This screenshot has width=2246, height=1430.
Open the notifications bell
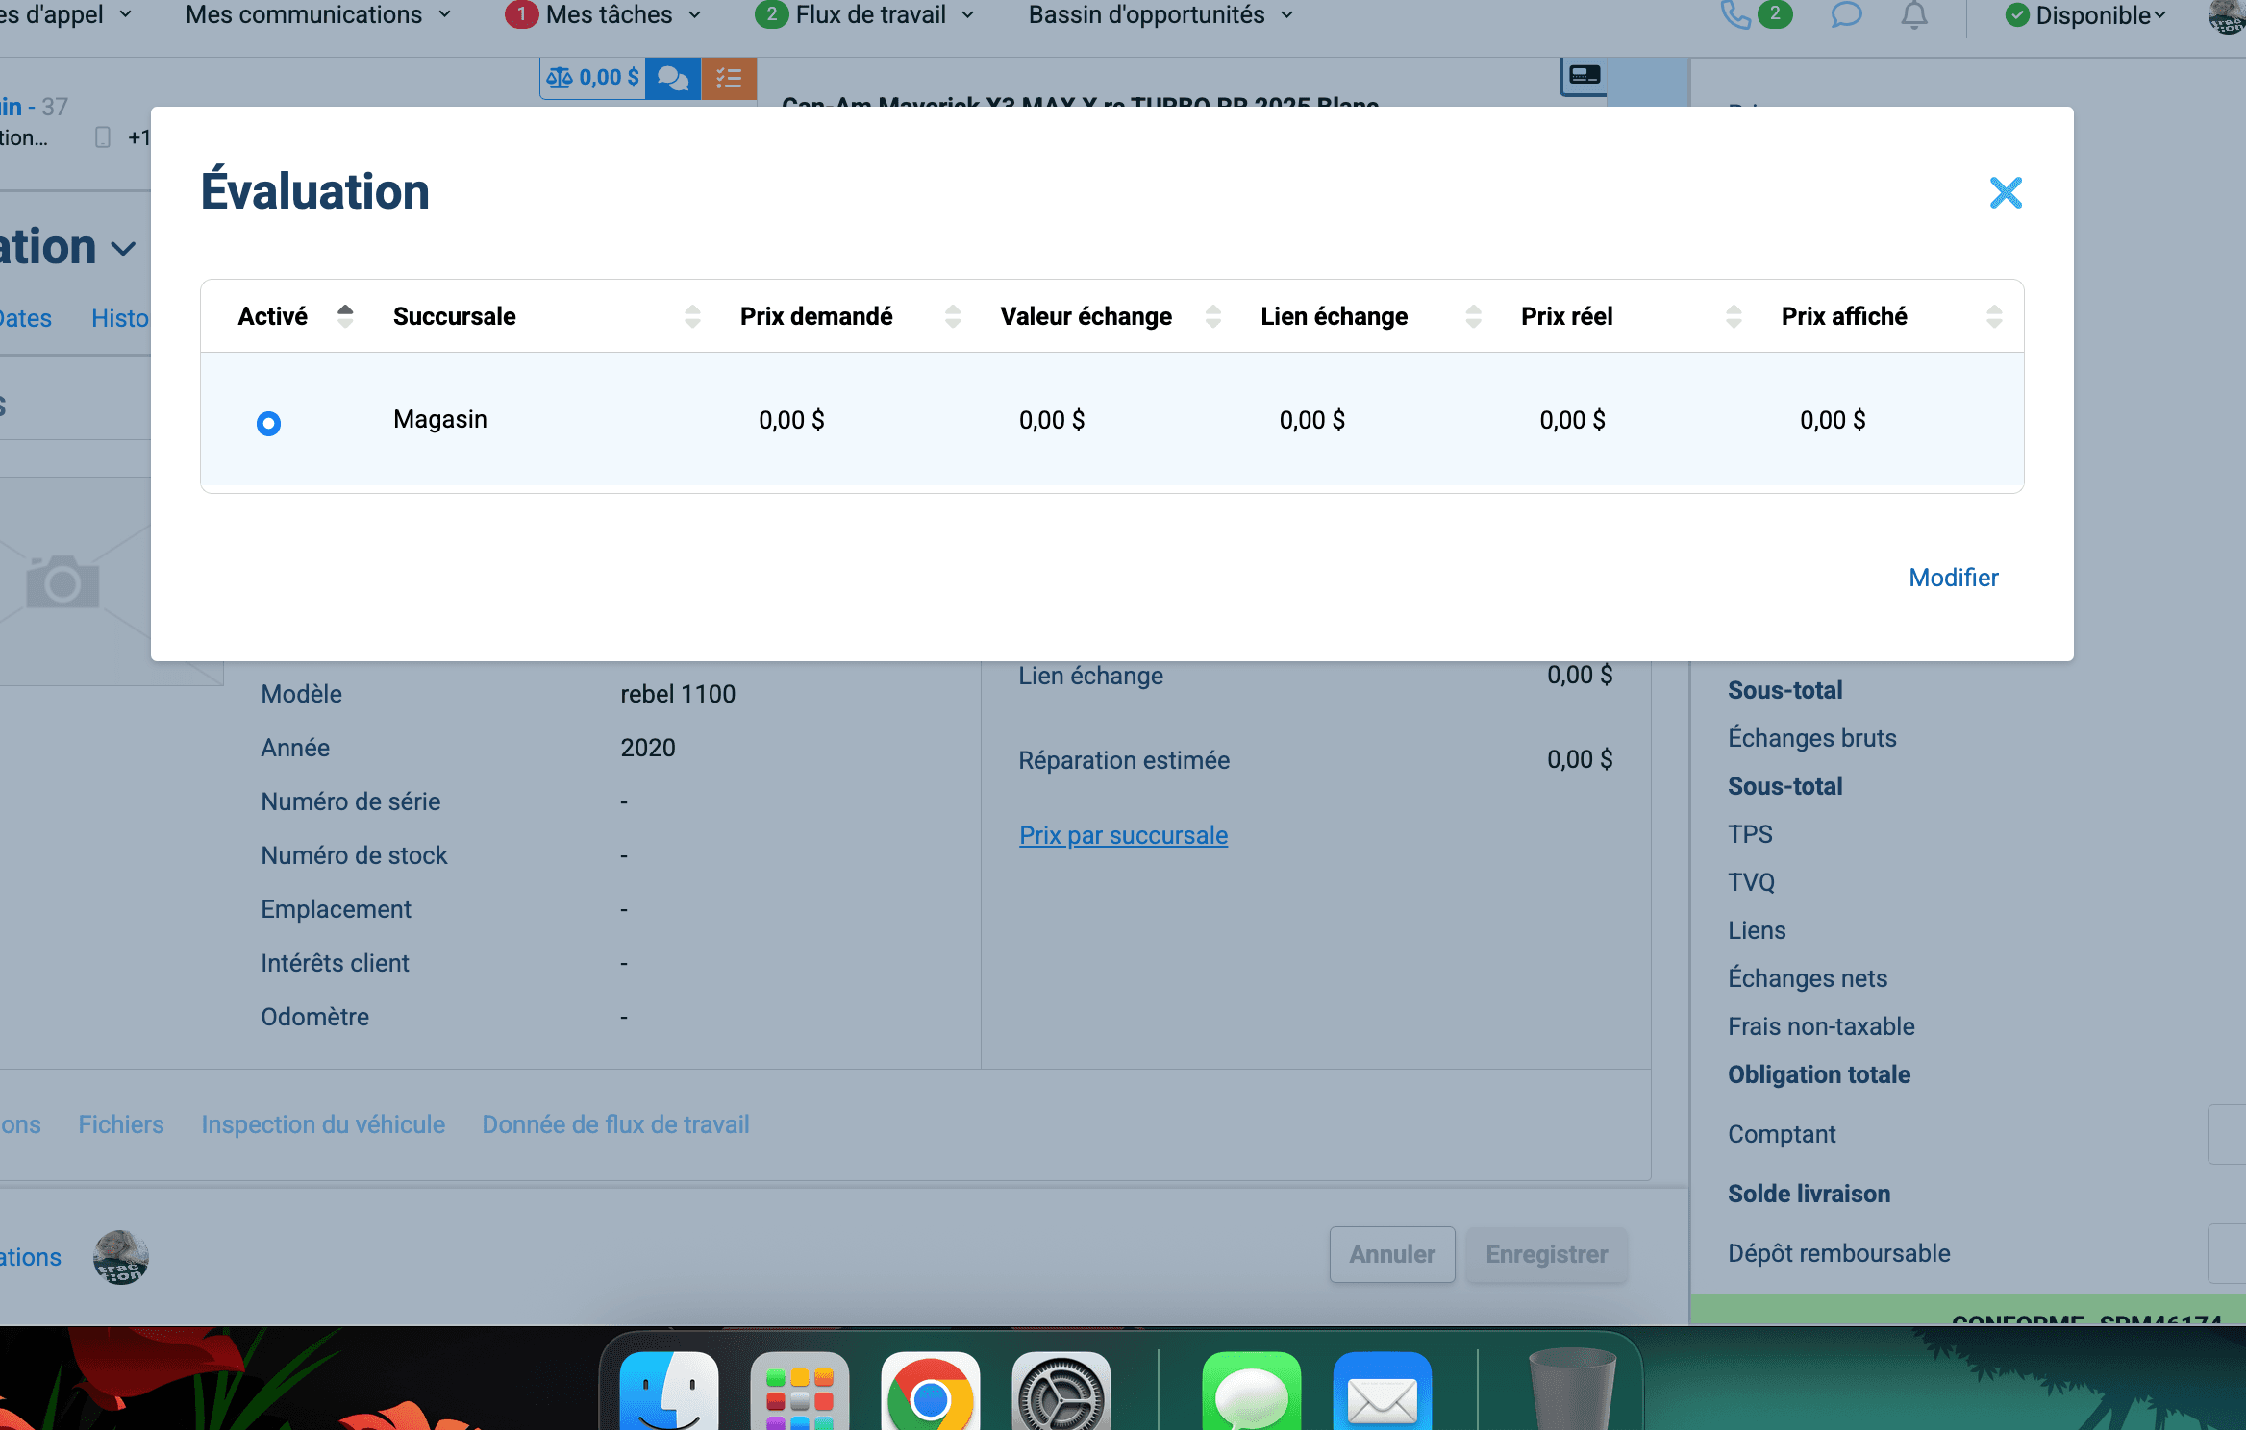click(x=1914, y=14)
